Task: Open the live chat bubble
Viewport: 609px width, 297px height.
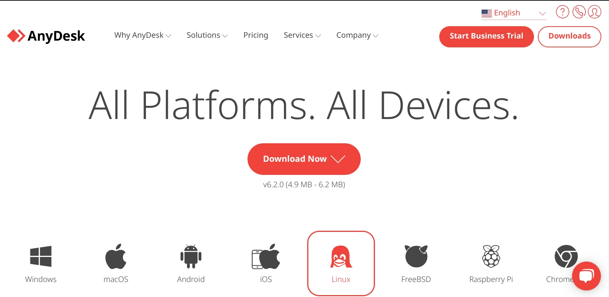Action: click(586, 276)
